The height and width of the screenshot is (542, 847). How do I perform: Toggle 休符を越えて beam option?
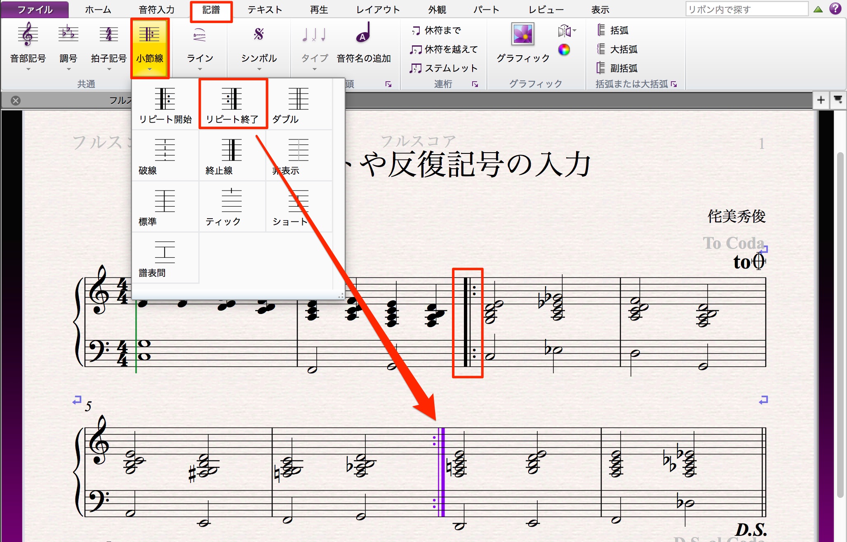pos(444,49)
